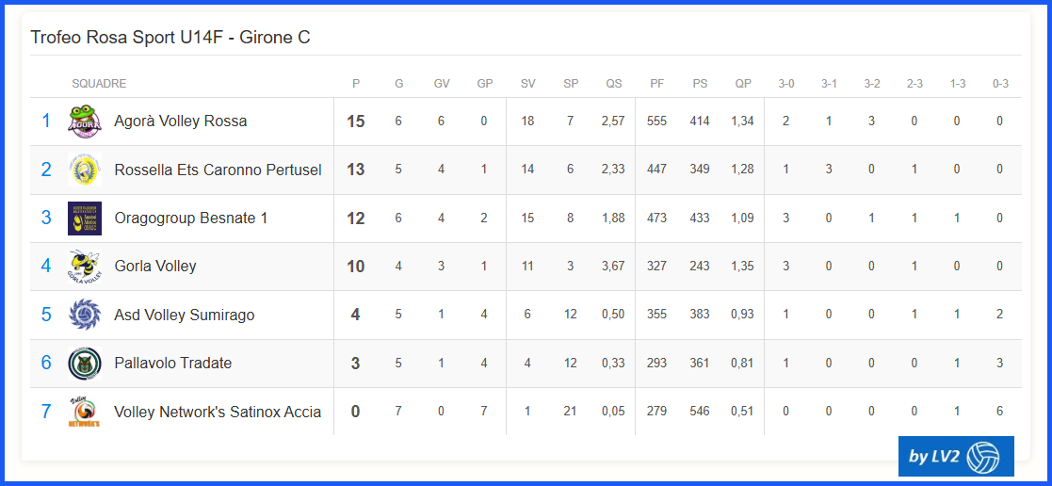Click the PF points scored column header
This screenshot has width=1052, height=486.
656,84
